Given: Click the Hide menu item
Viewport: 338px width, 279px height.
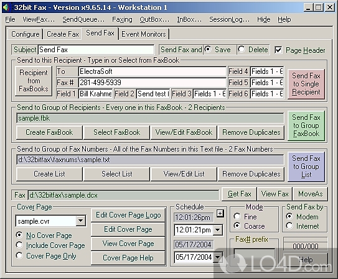Looking at the screenshot, I should click(264, 20).
